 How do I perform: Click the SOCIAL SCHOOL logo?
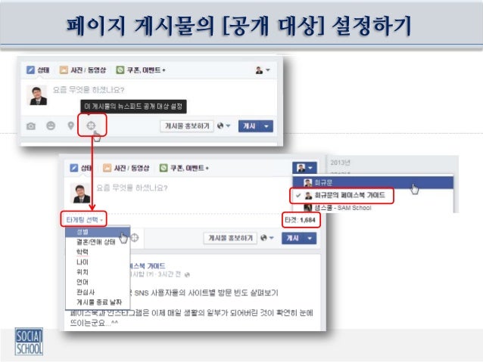click(x=29, y=342)
